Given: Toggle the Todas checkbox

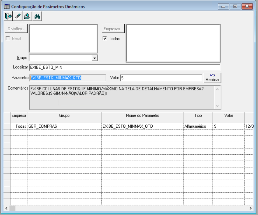Looking at the screenshot, I should coord(105,38).
